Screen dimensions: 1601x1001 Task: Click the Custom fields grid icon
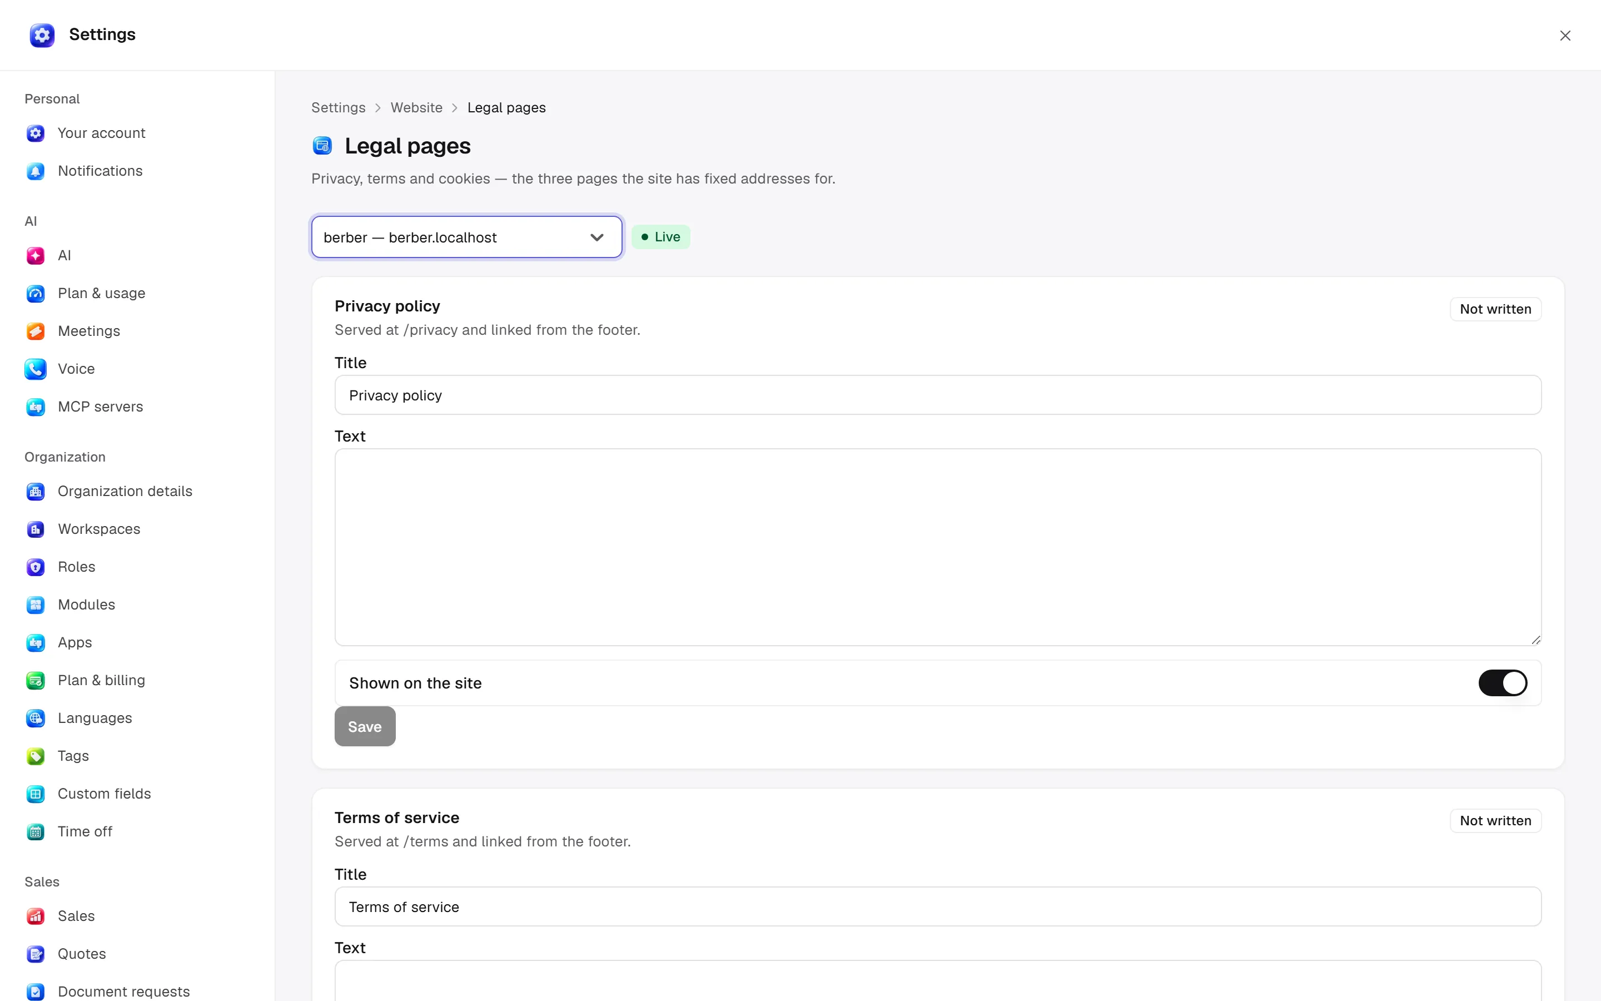(36, 794)
